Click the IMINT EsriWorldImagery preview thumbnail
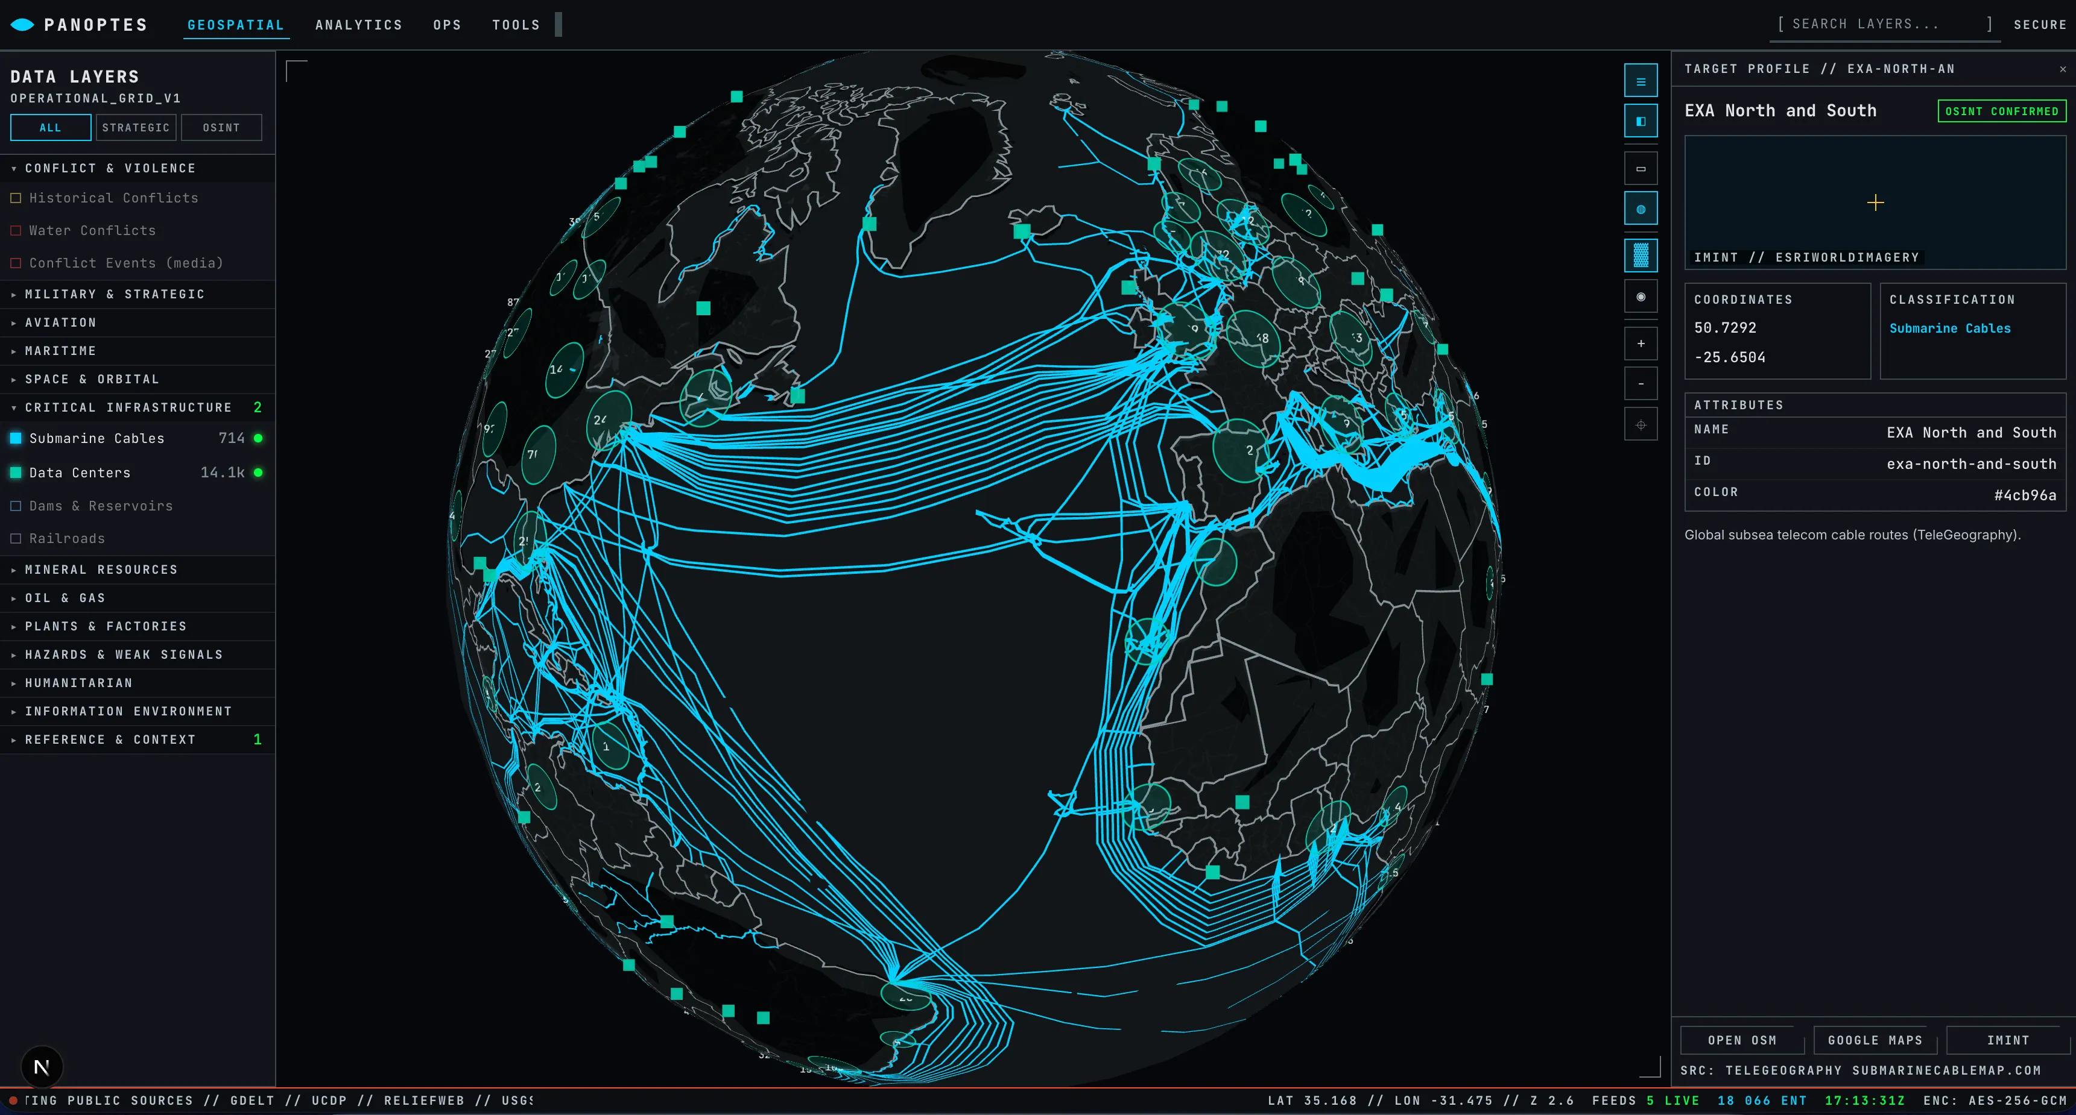 coord(1875,202)
